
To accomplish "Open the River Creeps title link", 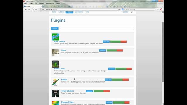I will click(x=60, y=41).
